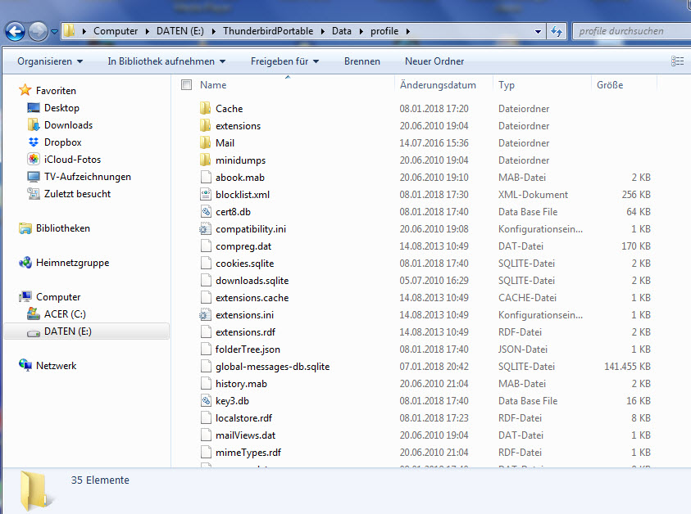Select file name folderTree.json
The width and height of the screenshot is (691, 514).
click(x=248, y=349)
